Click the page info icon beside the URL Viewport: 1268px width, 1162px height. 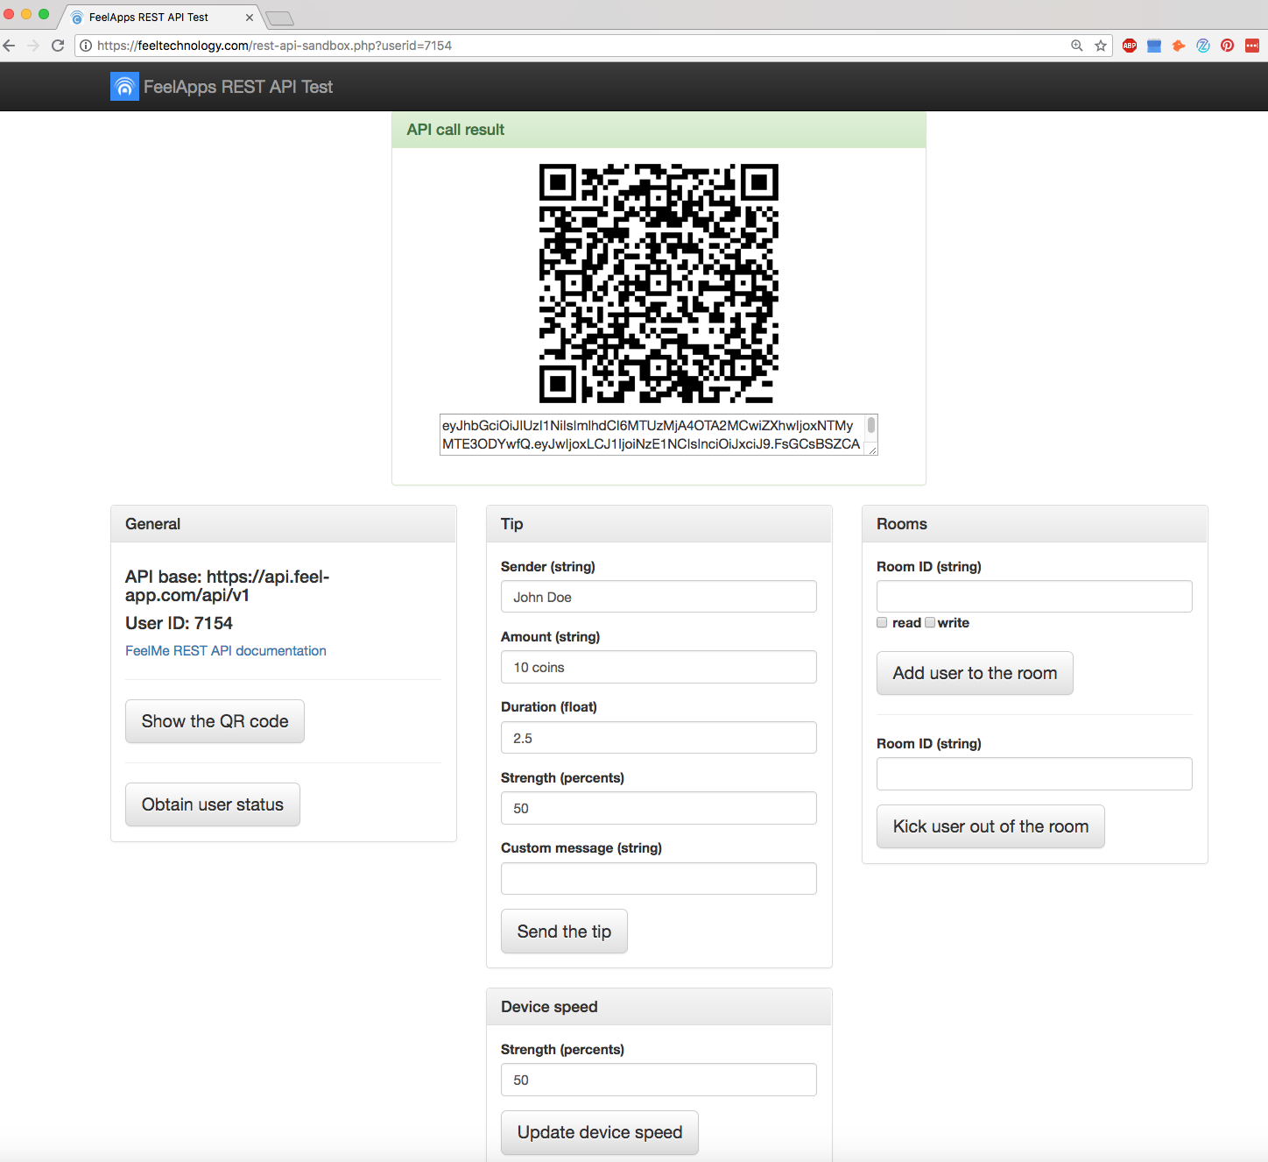pyautogui.click(x=87, y=46)
